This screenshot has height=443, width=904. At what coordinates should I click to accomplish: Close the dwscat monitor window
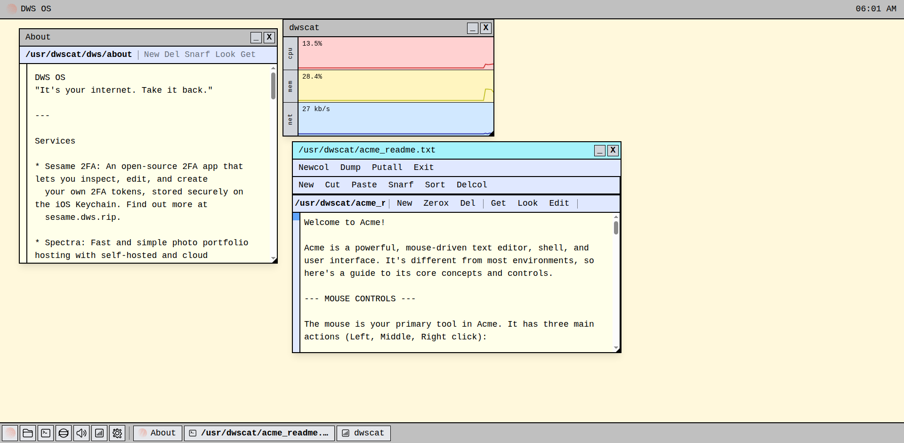click(x=486, y=28)
